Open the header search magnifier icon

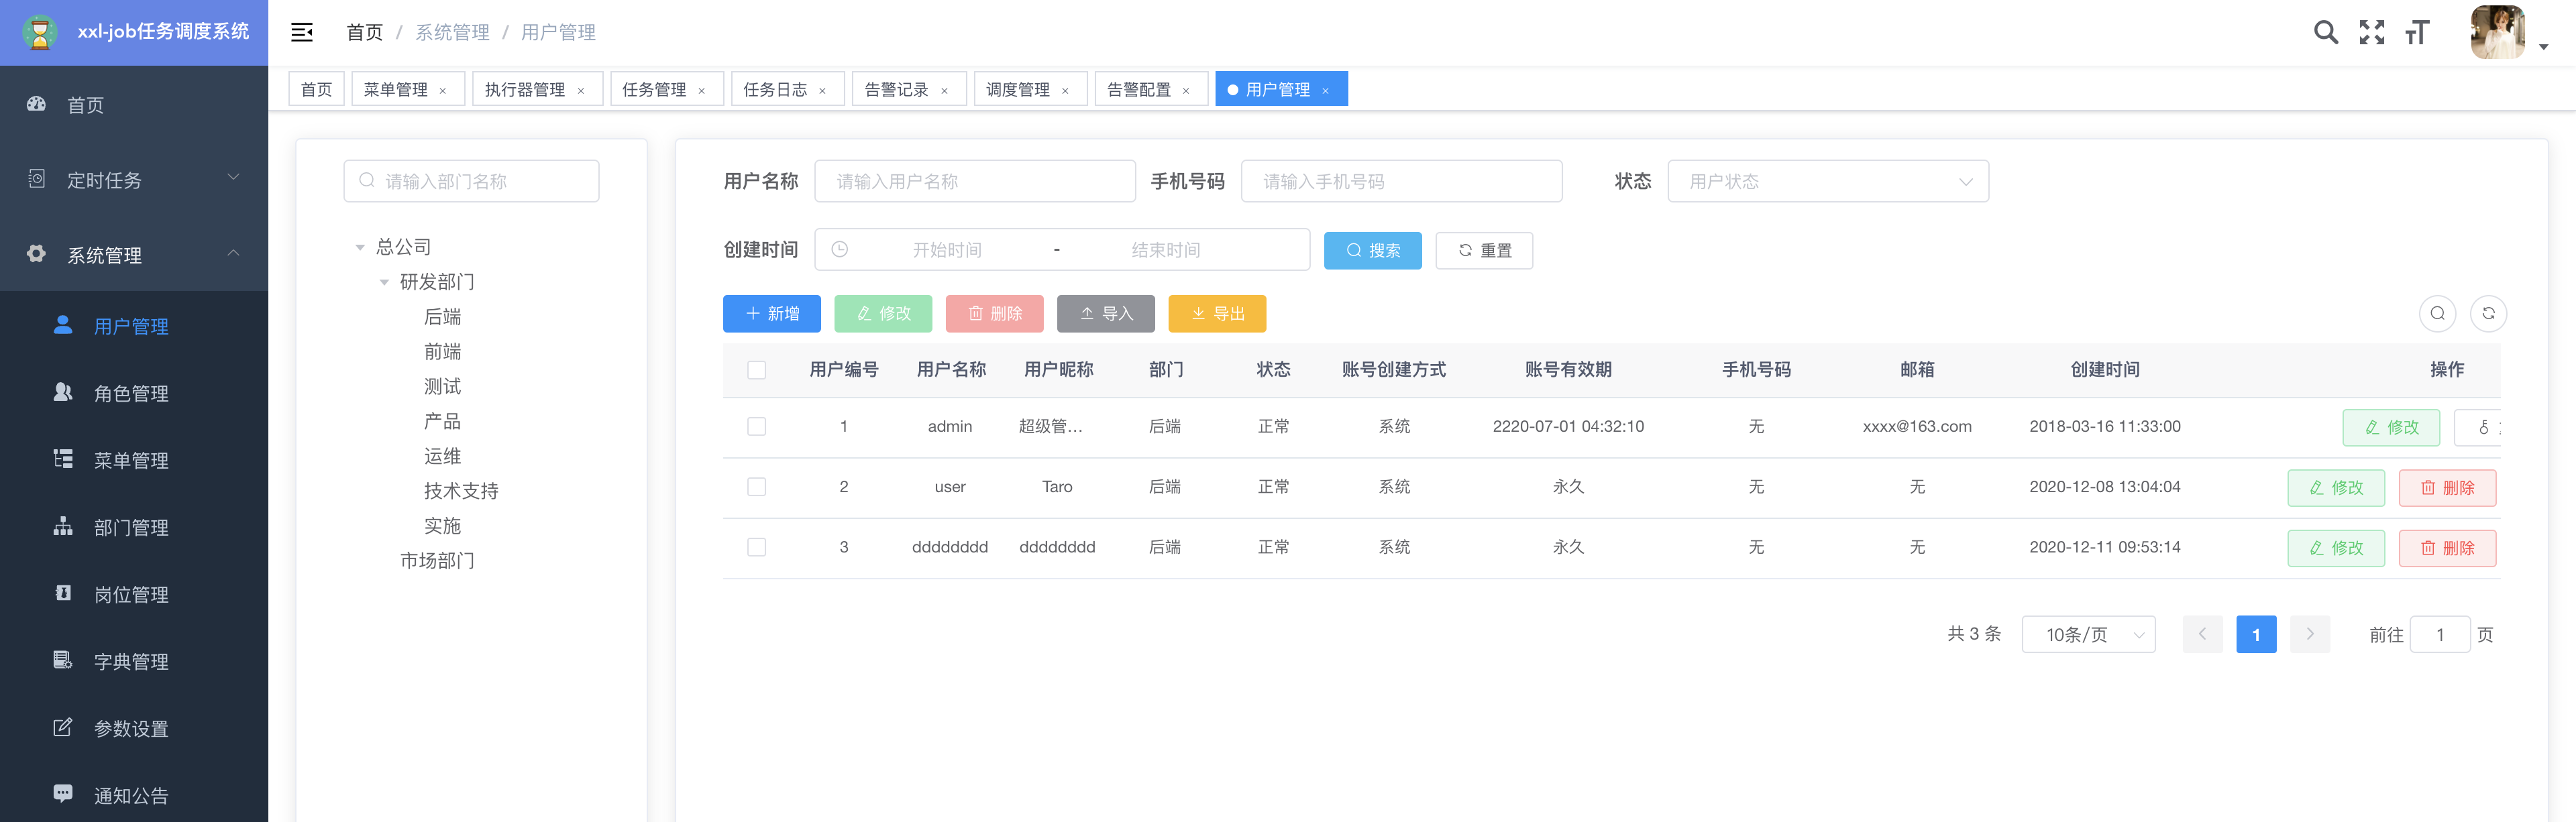tap(2325, 33)
